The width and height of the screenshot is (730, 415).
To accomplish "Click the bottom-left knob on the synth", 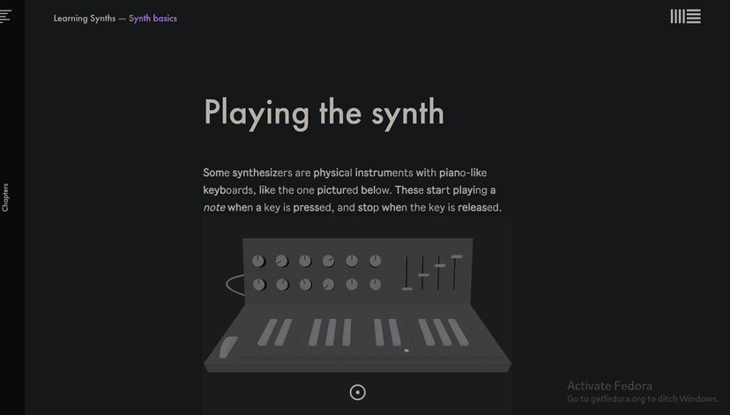I will (x=258, y=285).
